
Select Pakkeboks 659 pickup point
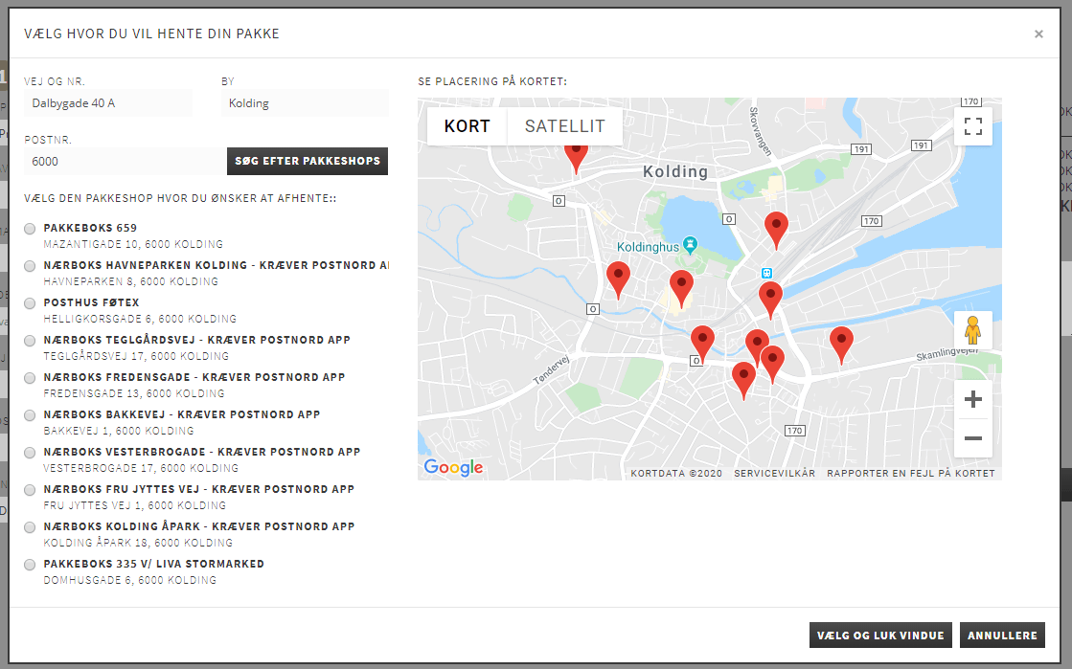pyautogui.click(x=30, y=229)
